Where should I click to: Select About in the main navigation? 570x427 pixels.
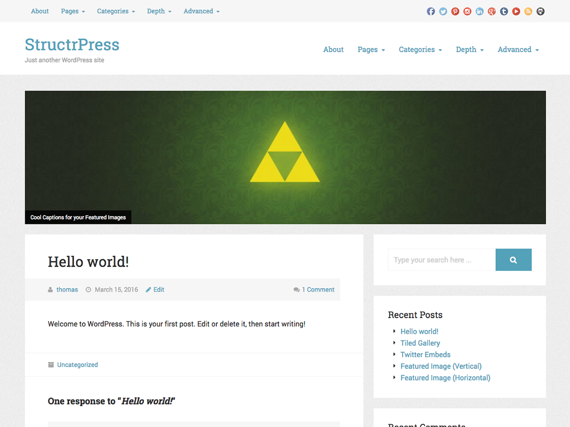pyautogui.click(x=333, y=50)
